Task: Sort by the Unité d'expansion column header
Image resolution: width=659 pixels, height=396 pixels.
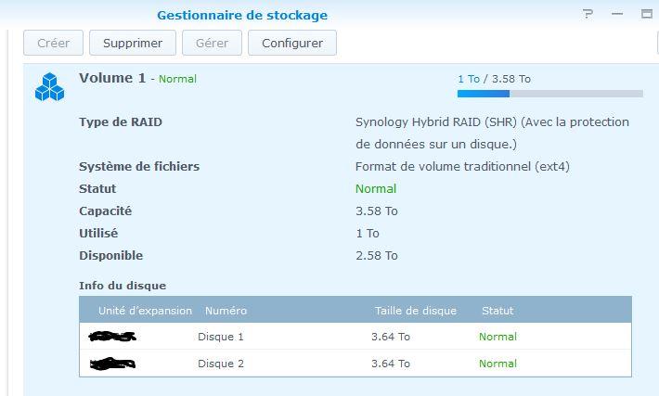Action: [x=145, y=311]
